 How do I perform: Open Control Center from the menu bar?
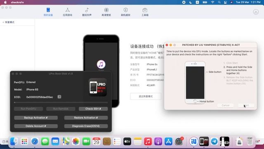[225, 2]
